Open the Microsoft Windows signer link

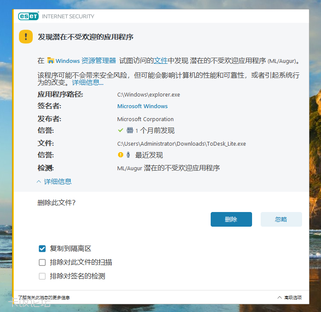pos(143,106)
